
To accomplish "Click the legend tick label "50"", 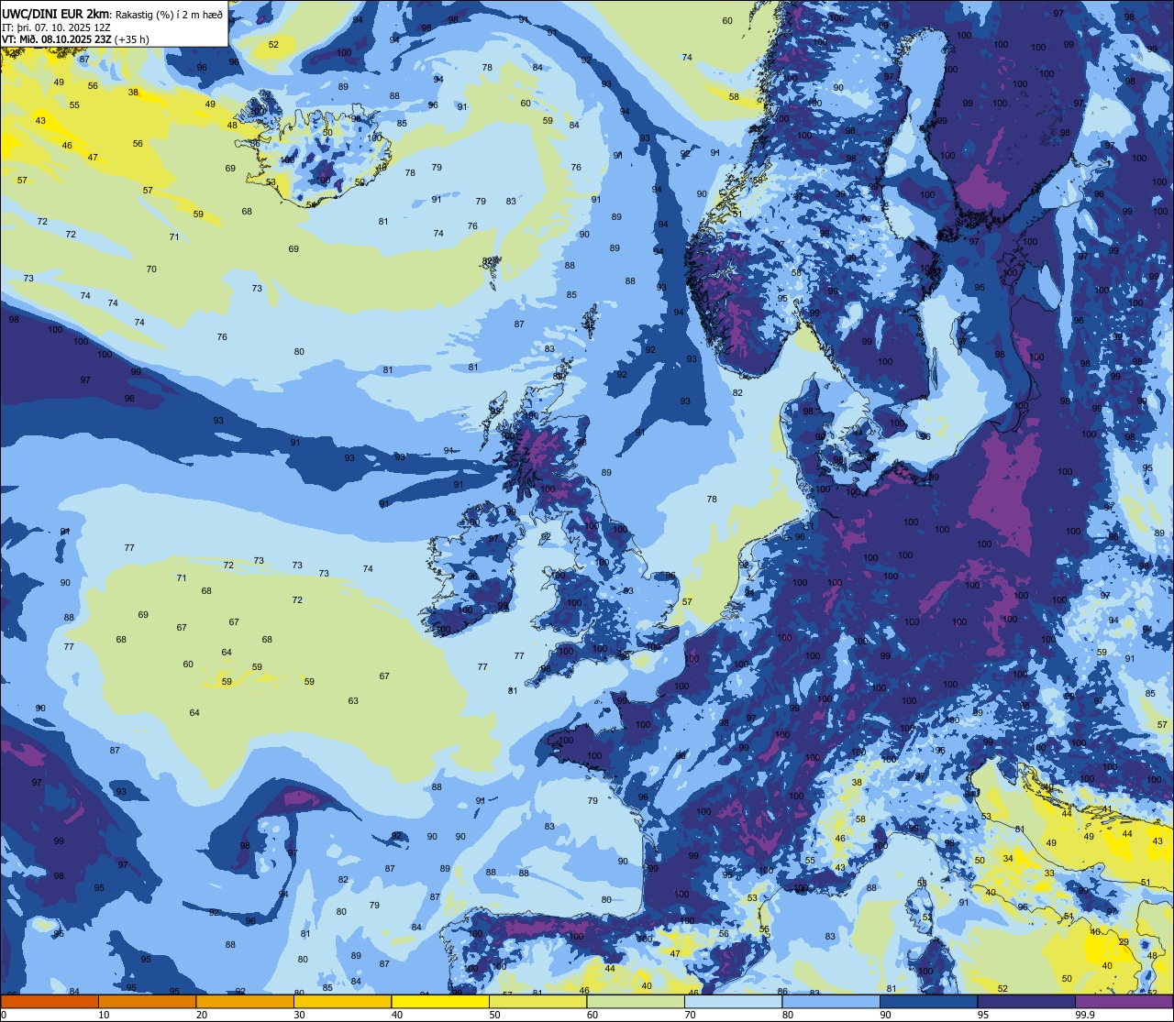I will click(x=494, y=1015).
